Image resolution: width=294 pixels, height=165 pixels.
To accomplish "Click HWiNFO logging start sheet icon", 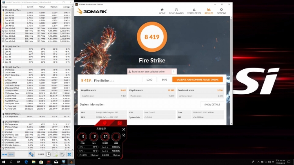I will [x=55, y=154].
